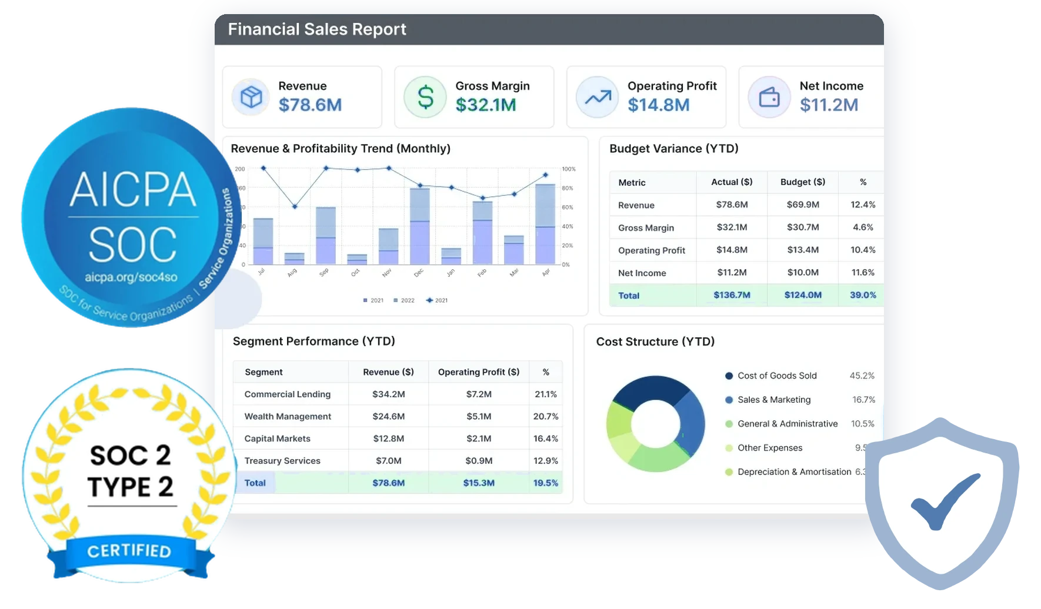Click the $34.2M Commercial Lending revenue
This screenshot has width=1041, height=609.
(388, 394)
